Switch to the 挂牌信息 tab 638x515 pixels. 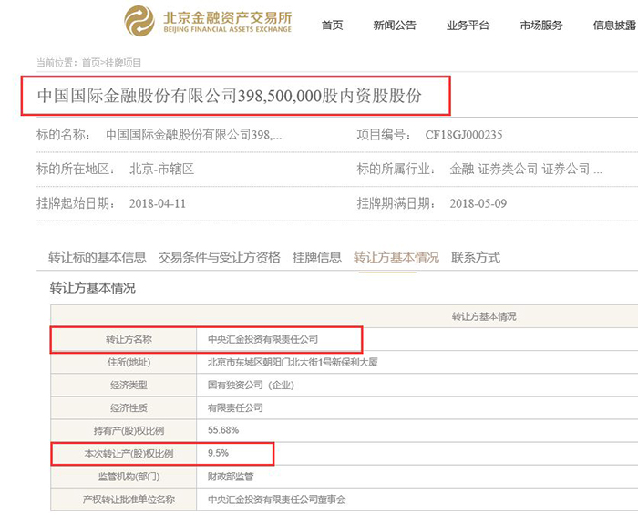pyautogui.click(x=317, y=257)
